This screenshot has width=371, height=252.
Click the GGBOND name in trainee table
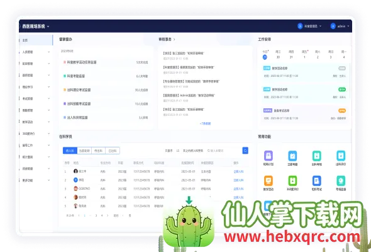[84, 188]
